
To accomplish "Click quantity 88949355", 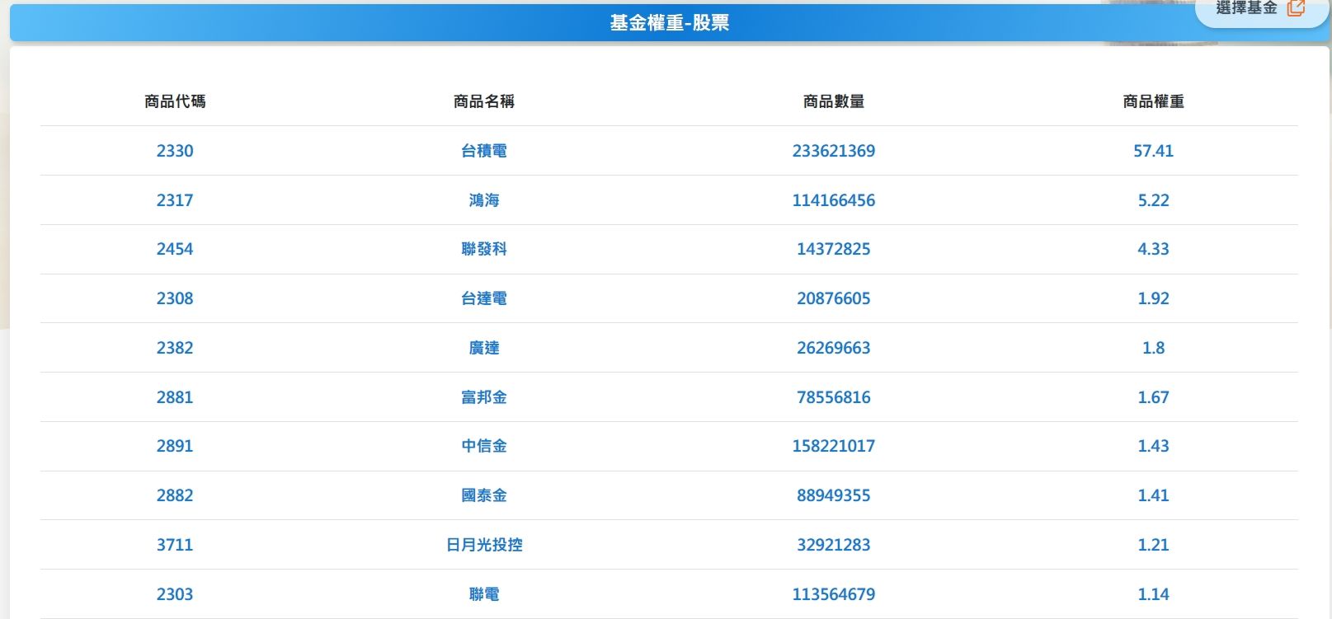I will tap(834, 495).
